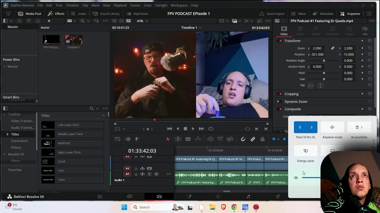Toggle linked selection chain icon
This screenshot has height=213, width=380.
tap(253, 139)
